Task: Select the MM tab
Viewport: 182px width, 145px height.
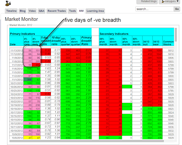Action: (x=81, y=11)
